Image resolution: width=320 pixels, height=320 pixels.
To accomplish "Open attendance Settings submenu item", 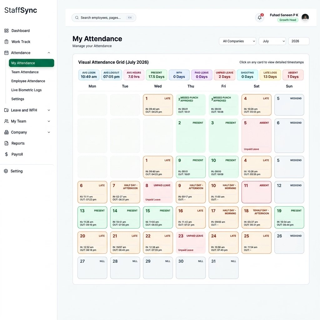I will tap(18, 99).
